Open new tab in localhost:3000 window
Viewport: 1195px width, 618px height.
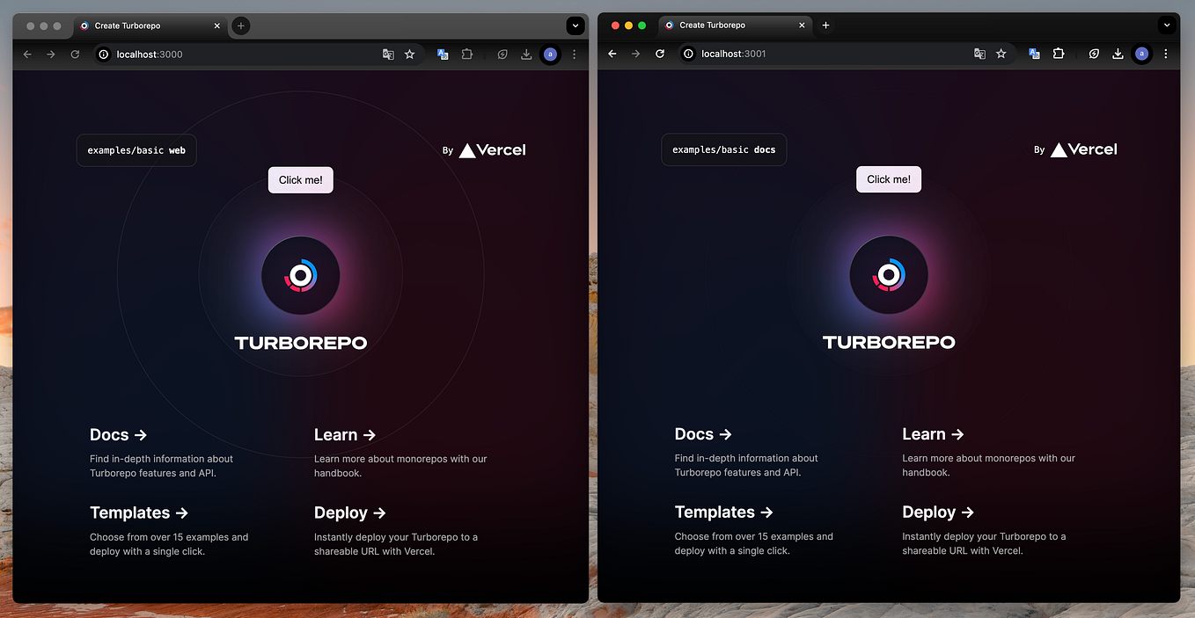coord(240,25)
